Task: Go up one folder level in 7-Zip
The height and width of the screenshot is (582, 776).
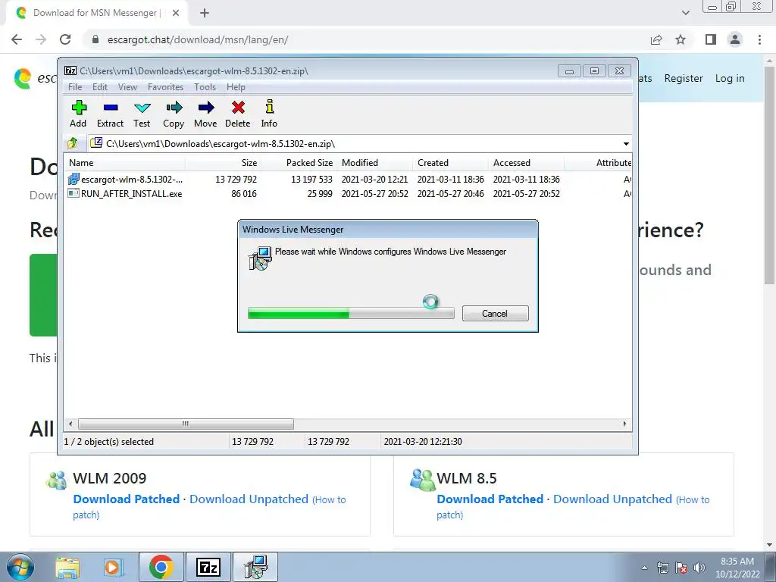Action: pyautogui.click(x=73, y=143)
